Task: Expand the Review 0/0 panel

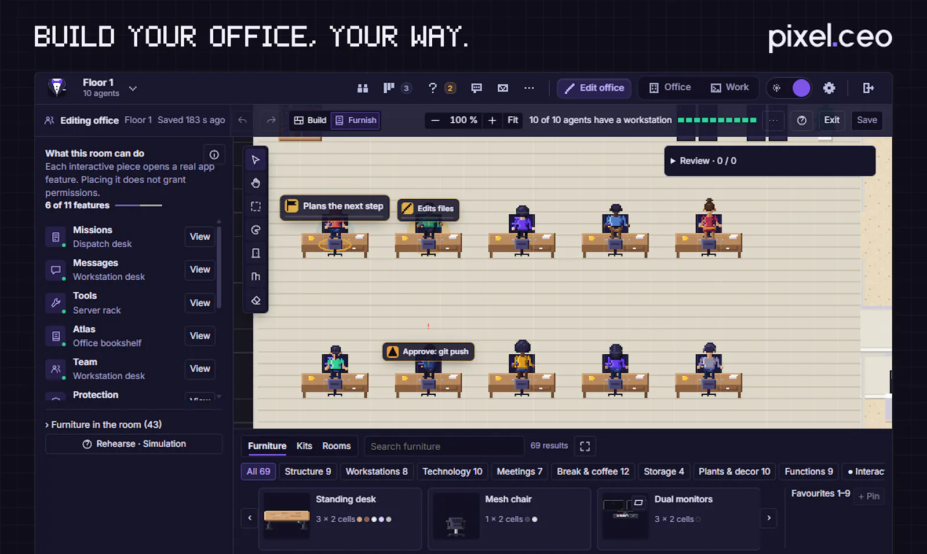Action: pos(769,161)
